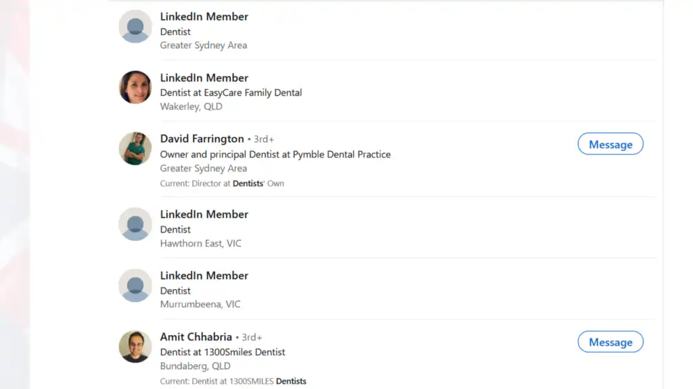Click the Hawthorn East member's placeholder avatar
The height and width of the screenshot is (389, 693).
(x=135, y=224)
